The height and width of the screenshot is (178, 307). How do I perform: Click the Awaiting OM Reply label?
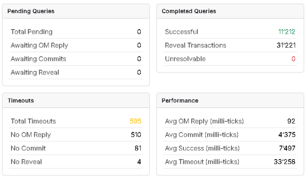tap(39, 45)
